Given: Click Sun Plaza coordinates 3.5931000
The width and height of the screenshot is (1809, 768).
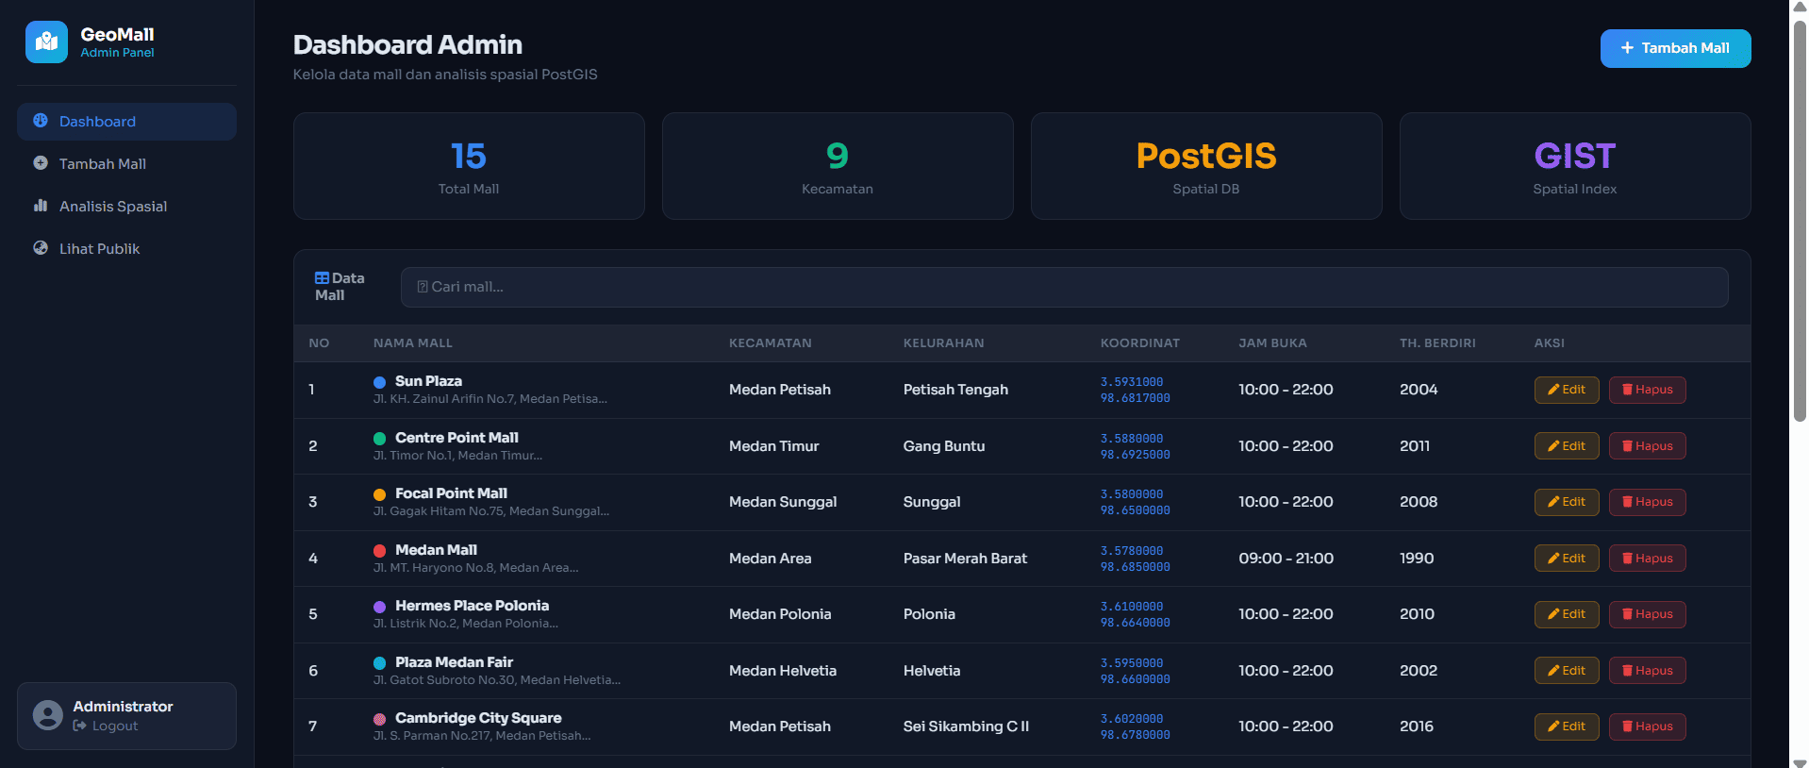Looking at the screenshot, I should tap(1132, 382).
